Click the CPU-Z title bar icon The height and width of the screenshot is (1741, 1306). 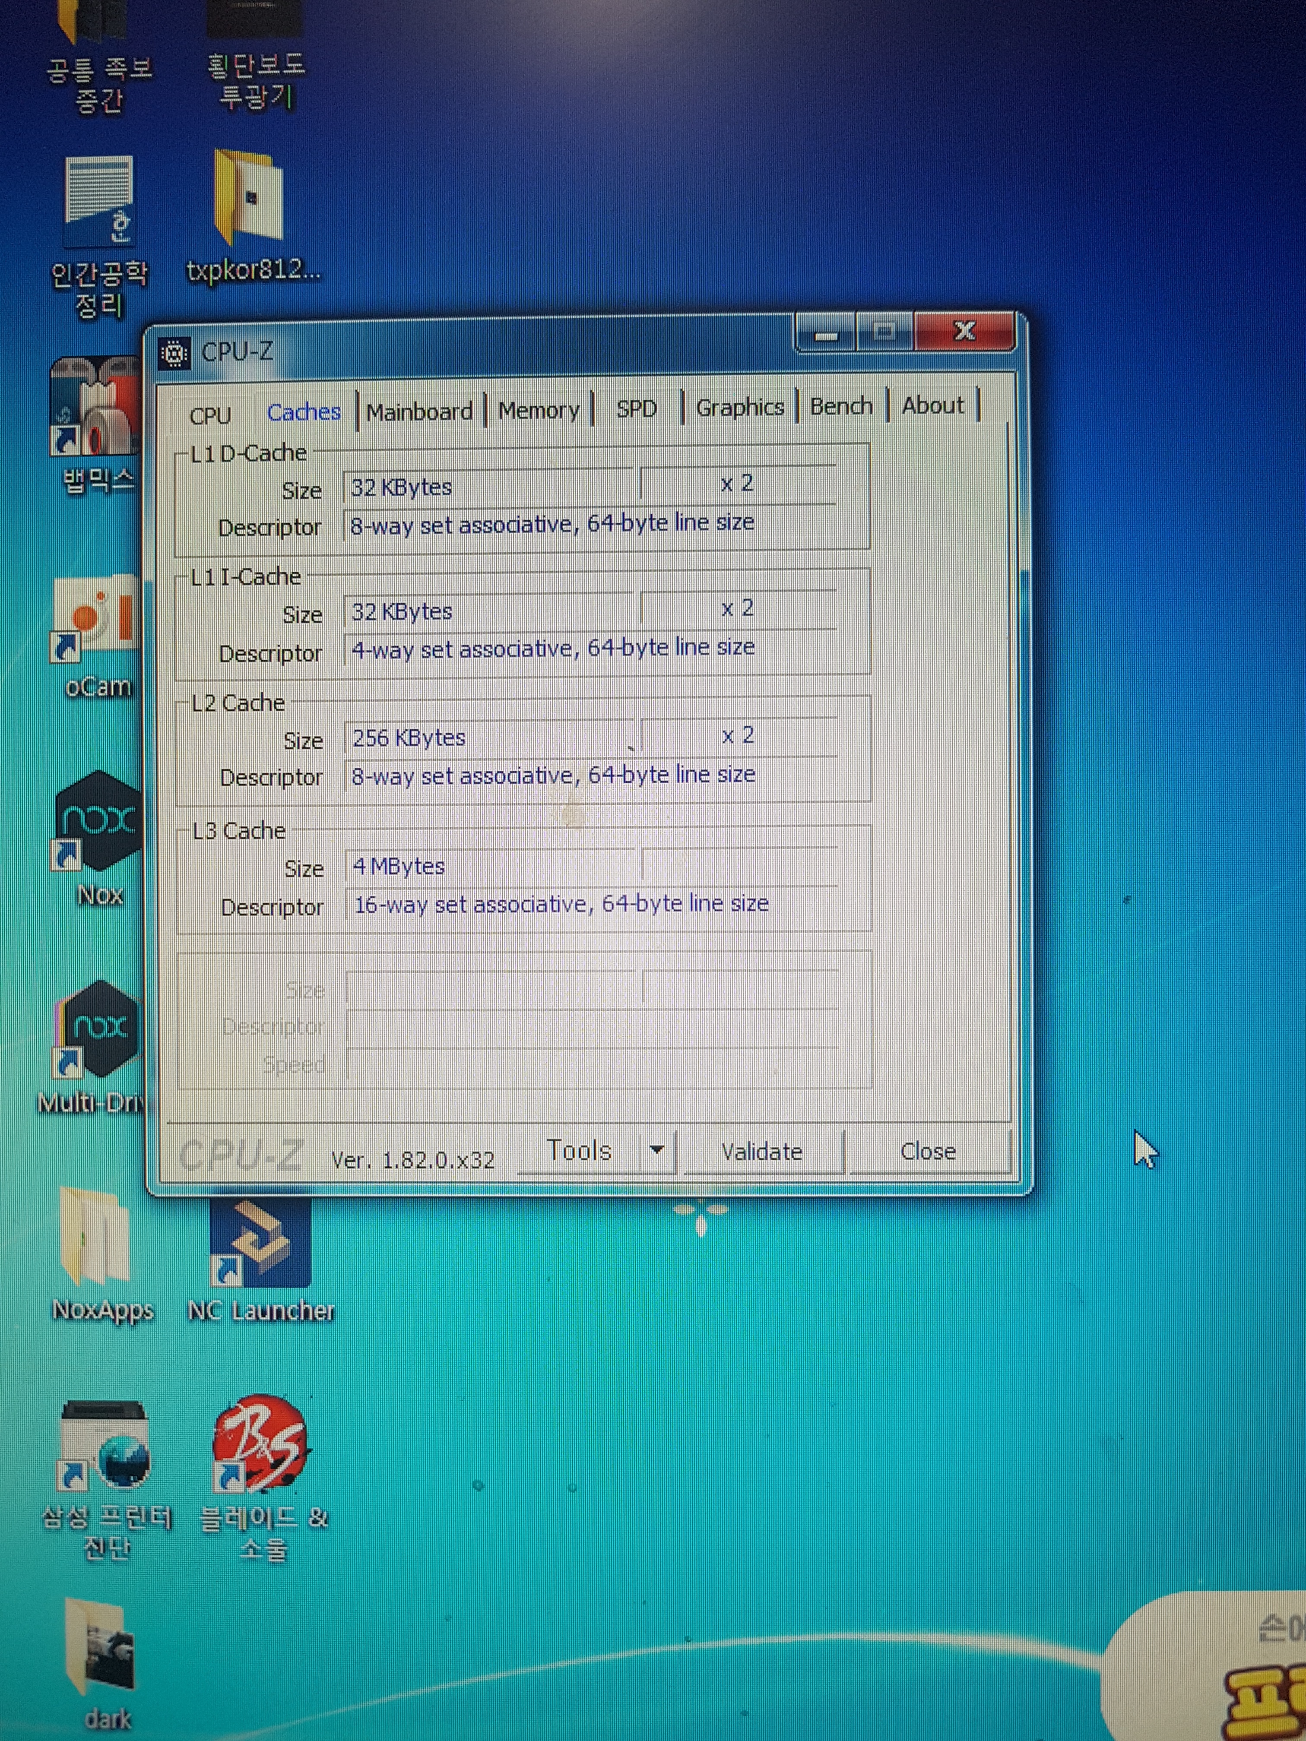tap(174, 353)
